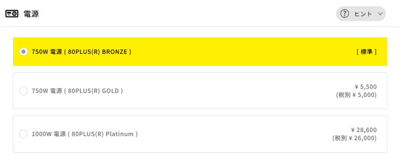Expand the ヒント chevron arrow
Image resolution: width=403 pixels, height=163 pixels.
coord(380,14)
